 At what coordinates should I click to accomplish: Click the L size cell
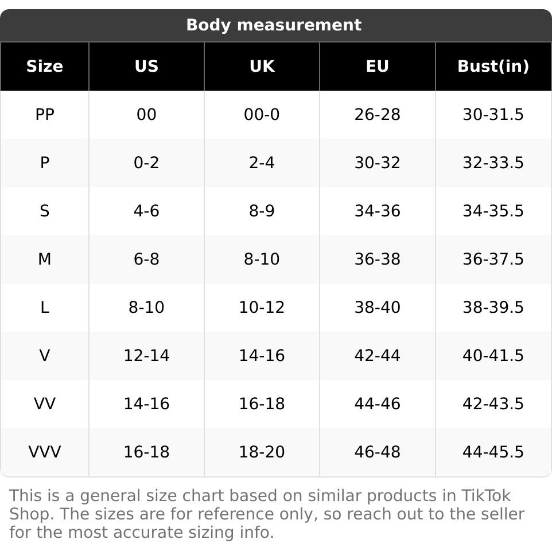click(45, 308)
